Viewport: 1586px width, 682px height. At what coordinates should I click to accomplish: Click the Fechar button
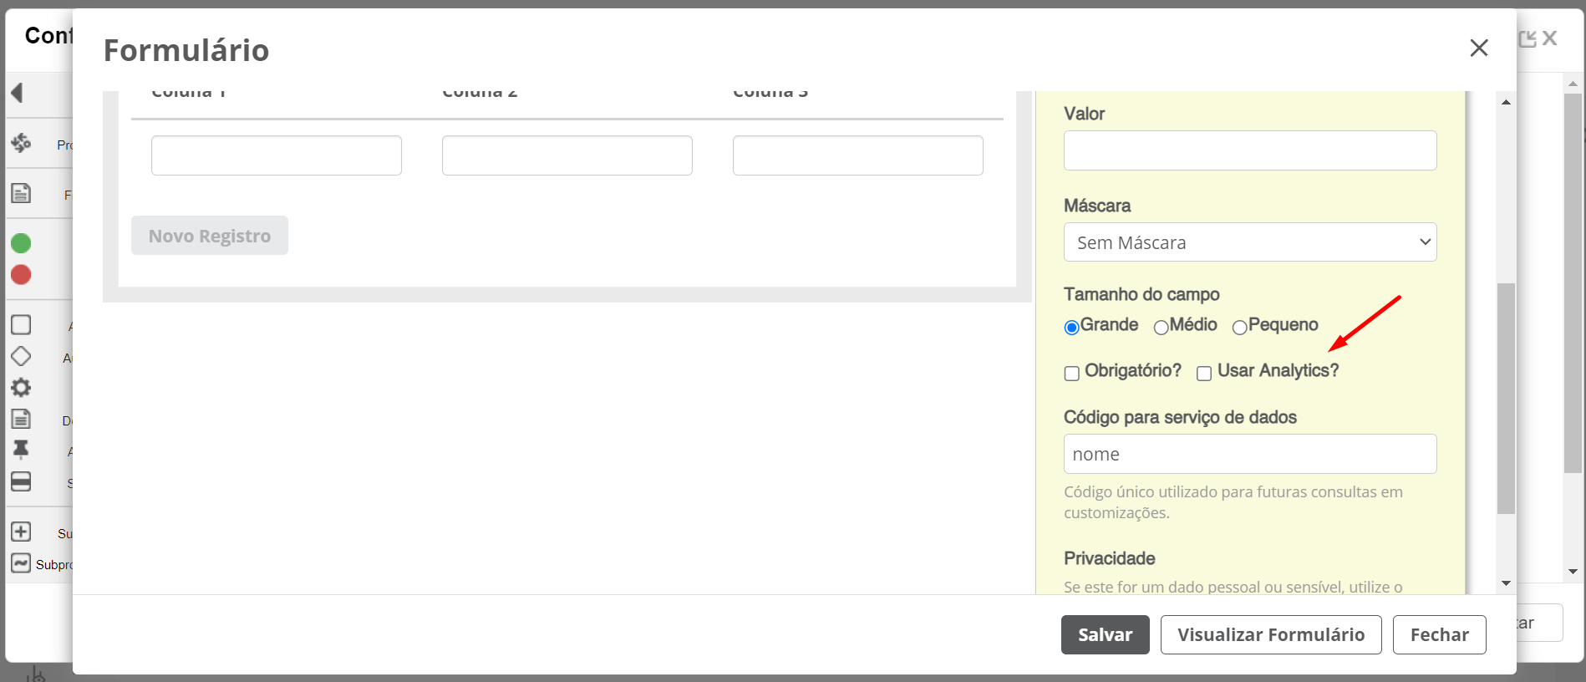click(x=1440, y=635)
